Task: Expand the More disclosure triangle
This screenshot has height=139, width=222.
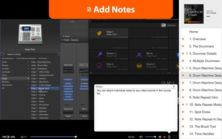Action: 64,36
